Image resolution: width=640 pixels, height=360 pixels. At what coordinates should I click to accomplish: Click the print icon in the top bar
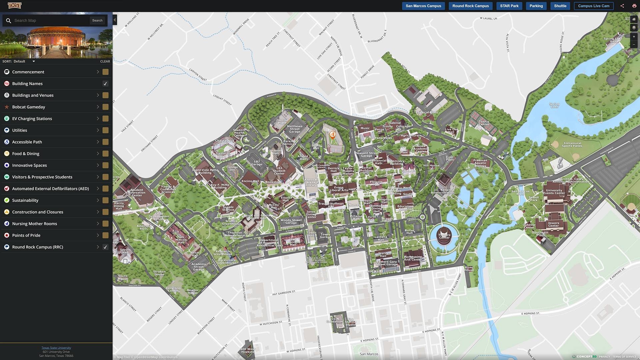coord(634,6)
